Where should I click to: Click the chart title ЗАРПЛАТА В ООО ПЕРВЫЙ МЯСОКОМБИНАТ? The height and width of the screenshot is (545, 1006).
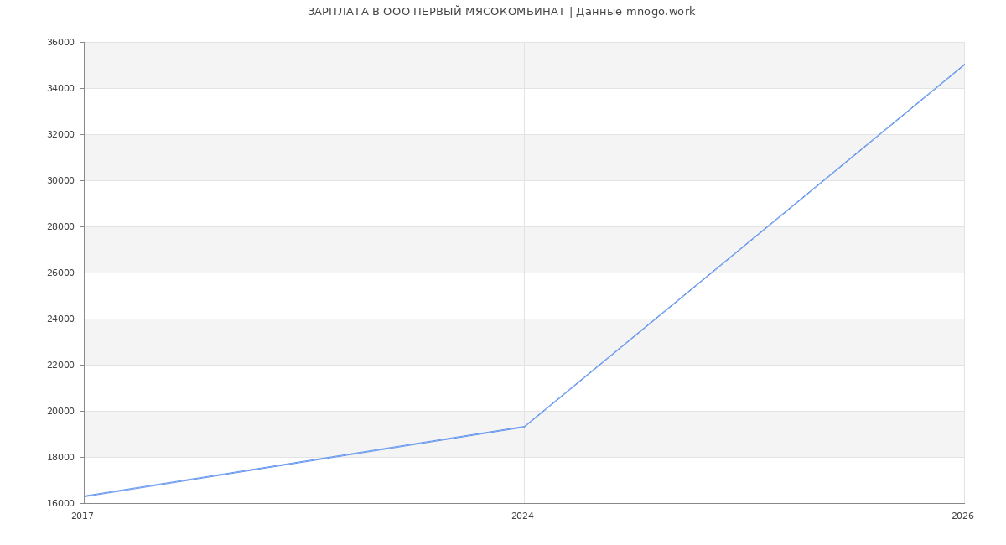(436, 12)
